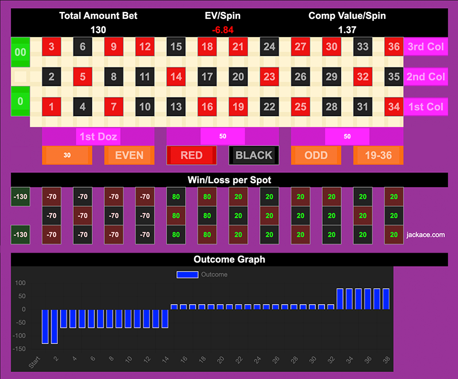Open the jackace.com link
The image size is (458, 379).
tap(425, 235)
